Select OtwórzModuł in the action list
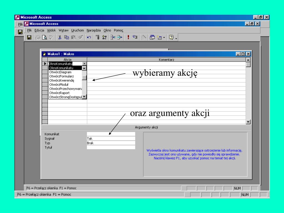The image size is (284, 213). pyautogui.click(x=65, y=85)
